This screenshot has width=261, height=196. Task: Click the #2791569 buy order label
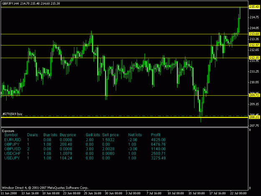pyautogui.click(x=12, y=114)
